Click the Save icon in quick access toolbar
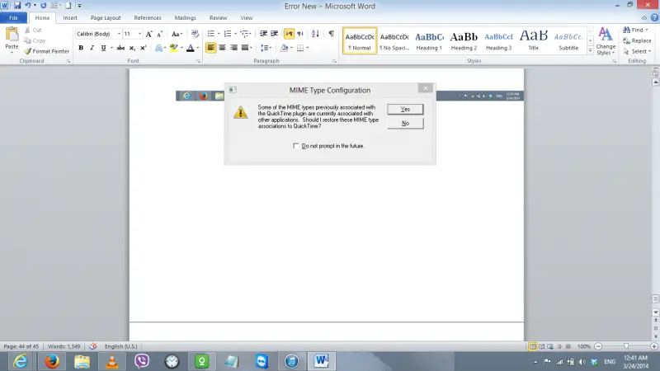Viewport: 660px width, 371px height. pyautogui.click(x=17, y=6)
